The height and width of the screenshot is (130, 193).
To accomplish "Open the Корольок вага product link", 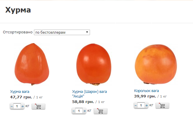I will coord(147,91).
